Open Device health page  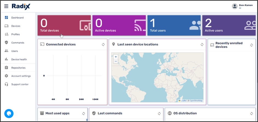point(19,59)
